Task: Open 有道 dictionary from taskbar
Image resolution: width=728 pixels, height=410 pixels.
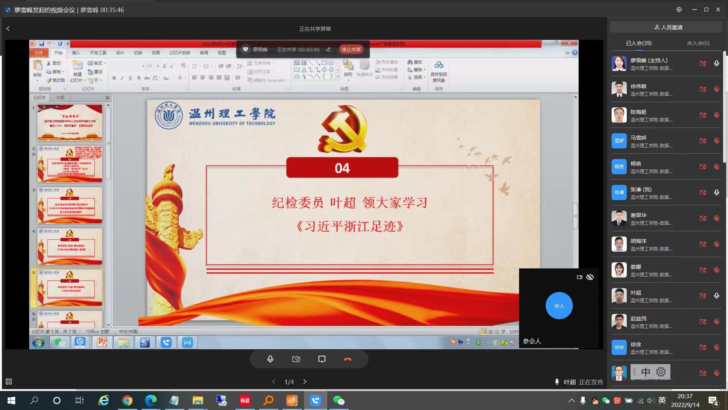Action: (x=245, y=401)
